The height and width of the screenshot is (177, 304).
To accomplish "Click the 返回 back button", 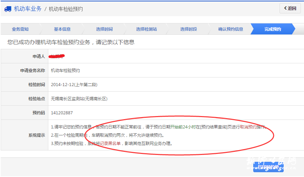I will pyautogui.click(x=290, y=8).
